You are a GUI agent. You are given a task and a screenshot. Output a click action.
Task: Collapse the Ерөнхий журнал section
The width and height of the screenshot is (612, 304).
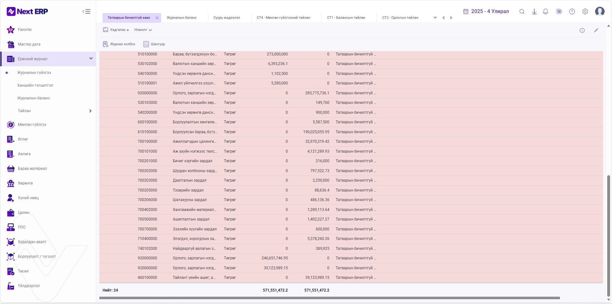(x=91, y=59)
